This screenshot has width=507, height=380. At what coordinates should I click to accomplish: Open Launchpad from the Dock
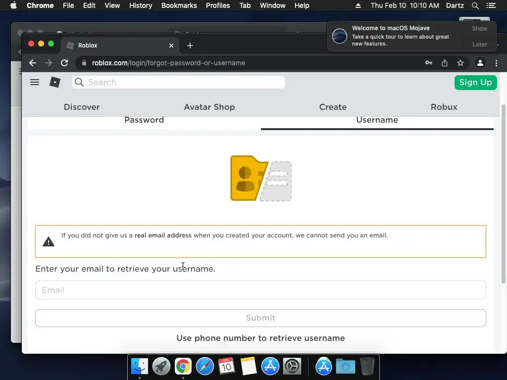161,367
